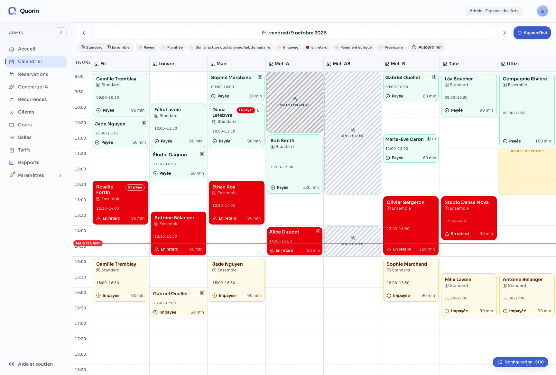Click the blue Aujourd'hui button

(x=532, y=33)
